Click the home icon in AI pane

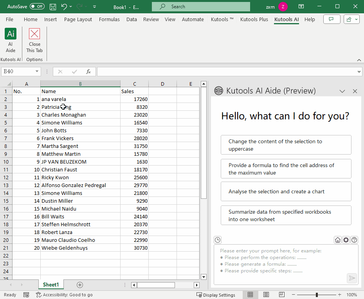338,240
